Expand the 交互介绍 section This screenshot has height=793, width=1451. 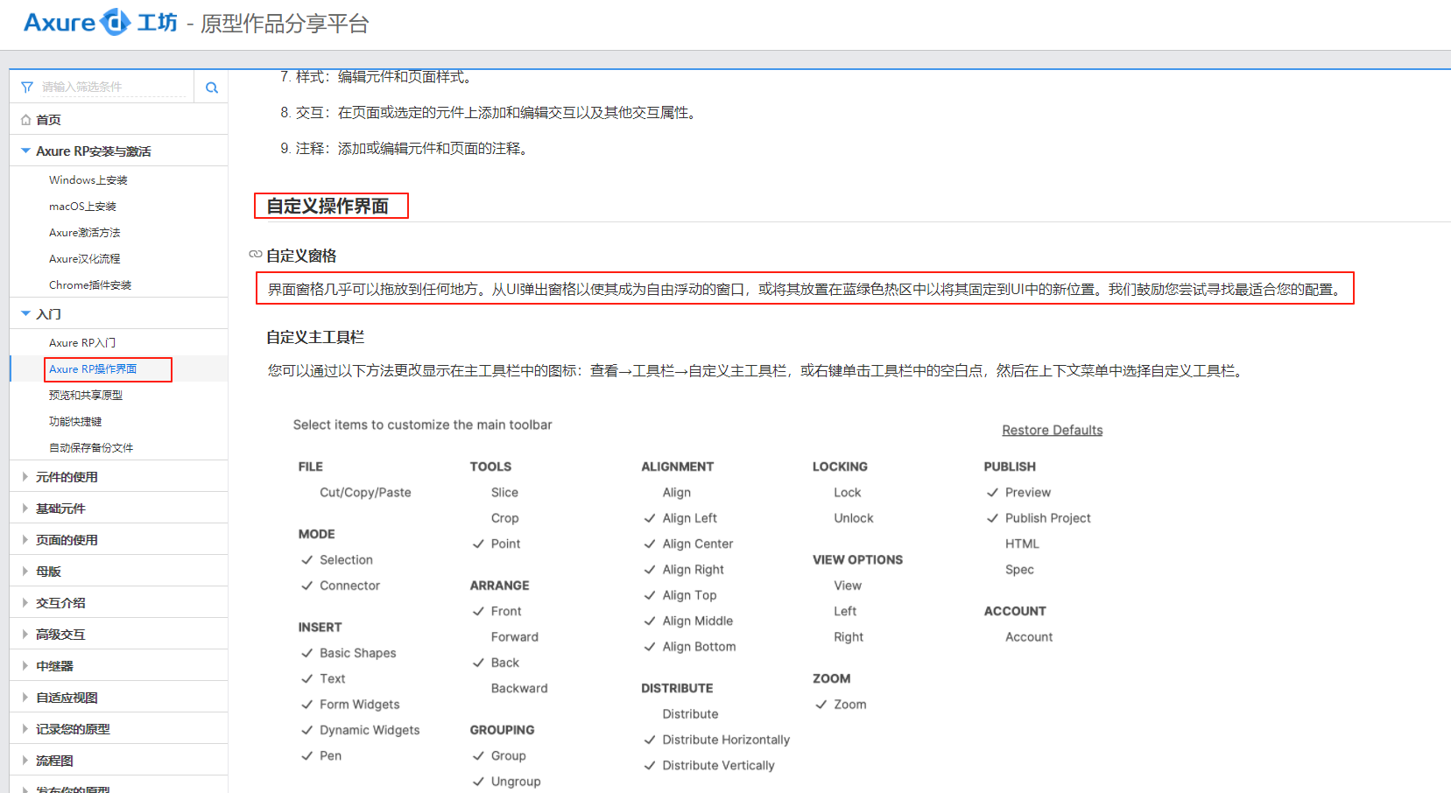tap(25, 603)
